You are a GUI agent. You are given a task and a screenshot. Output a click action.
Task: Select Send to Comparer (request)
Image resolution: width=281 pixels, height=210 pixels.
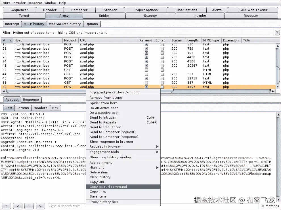(123, 132)
